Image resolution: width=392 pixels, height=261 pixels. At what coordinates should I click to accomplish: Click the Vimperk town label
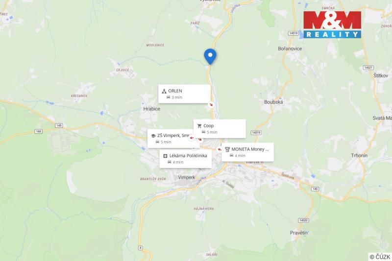tap(187, 177)
